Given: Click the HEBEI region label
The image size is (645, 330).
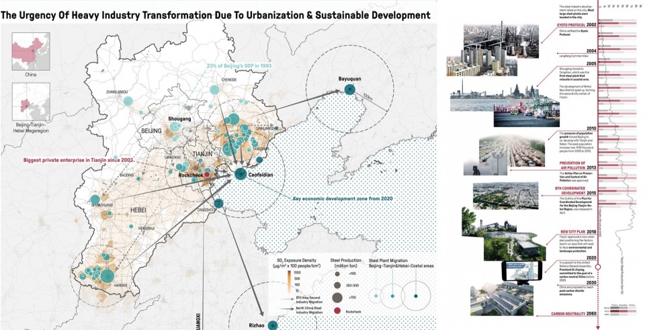Looking at the screenshot, I should tap(138, 210).
